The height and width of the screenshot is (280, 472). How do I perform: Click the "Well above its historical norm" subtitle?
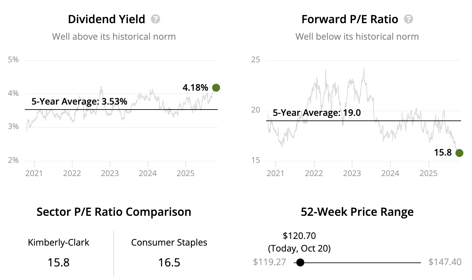(x=114, y=36)
